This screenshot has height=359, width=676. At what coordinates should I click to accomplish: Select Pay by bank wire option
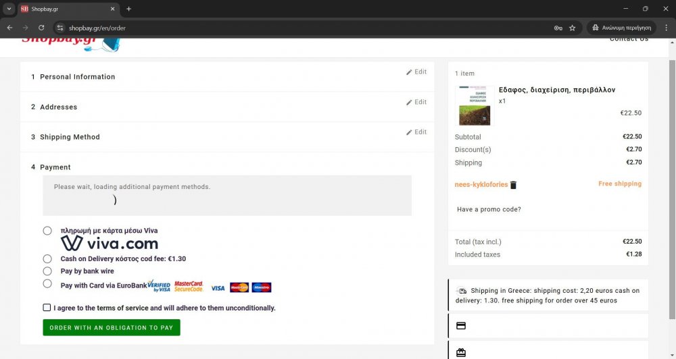[x=47, y=271]
